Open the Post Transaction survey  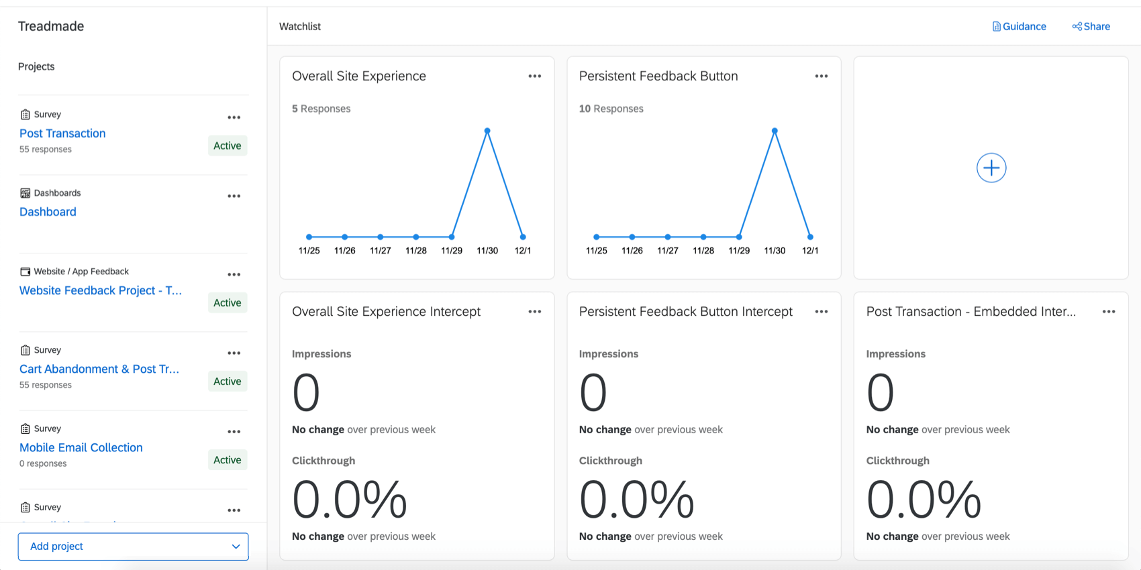point(62,133)
